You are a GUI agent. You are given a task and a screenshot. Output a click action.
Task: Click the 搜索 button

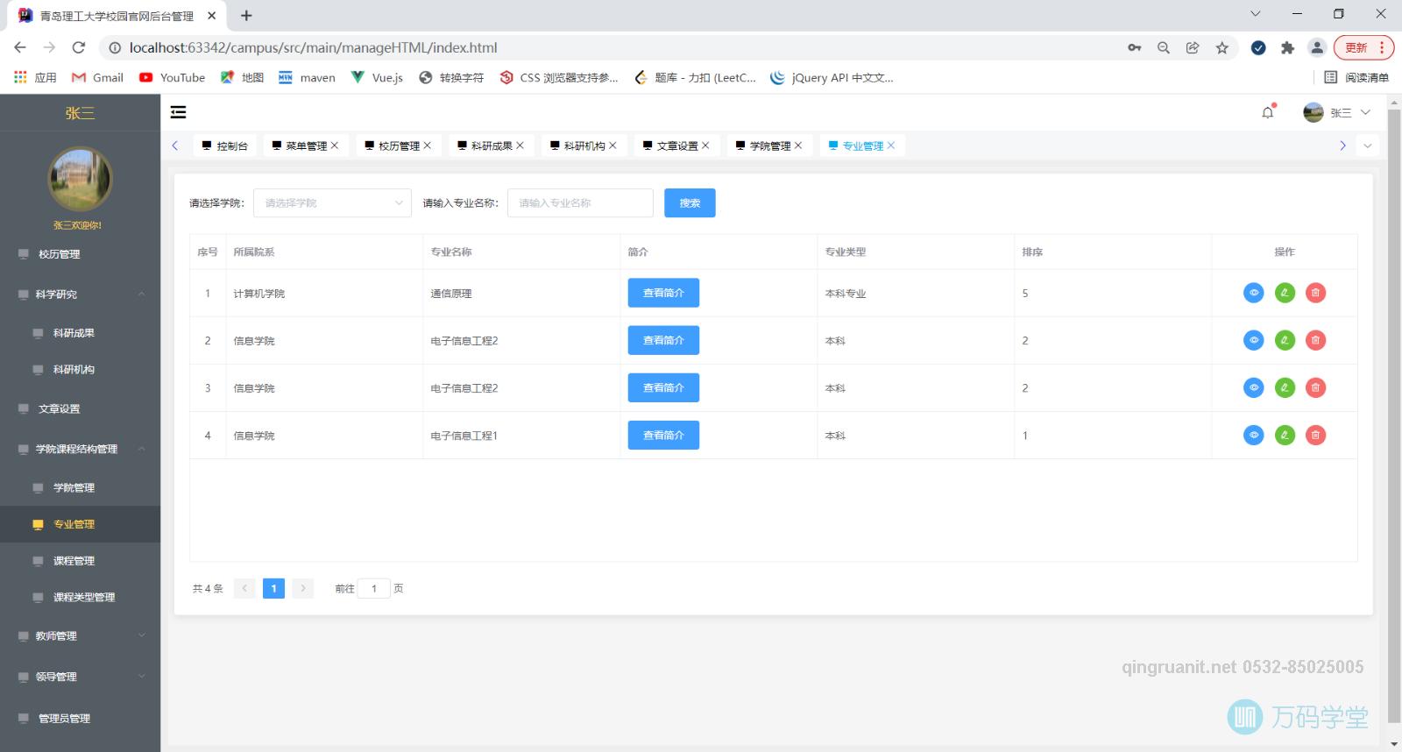[x=690, y=203]
